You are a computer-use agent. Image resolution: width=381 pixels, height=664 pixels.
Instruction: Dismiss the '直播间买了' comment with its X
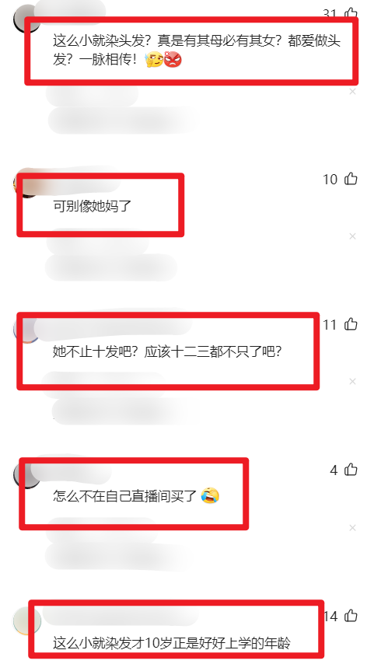[352, 528]
